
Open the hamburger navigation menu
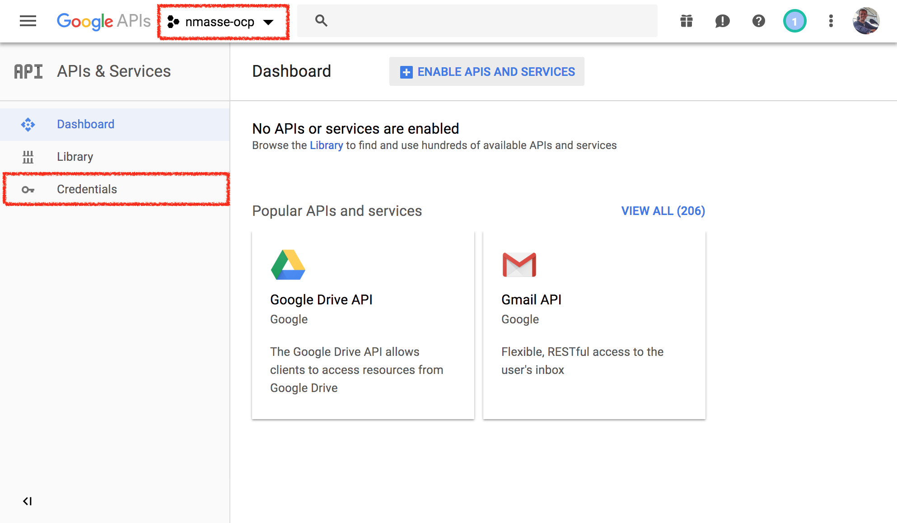coord(28,21)
